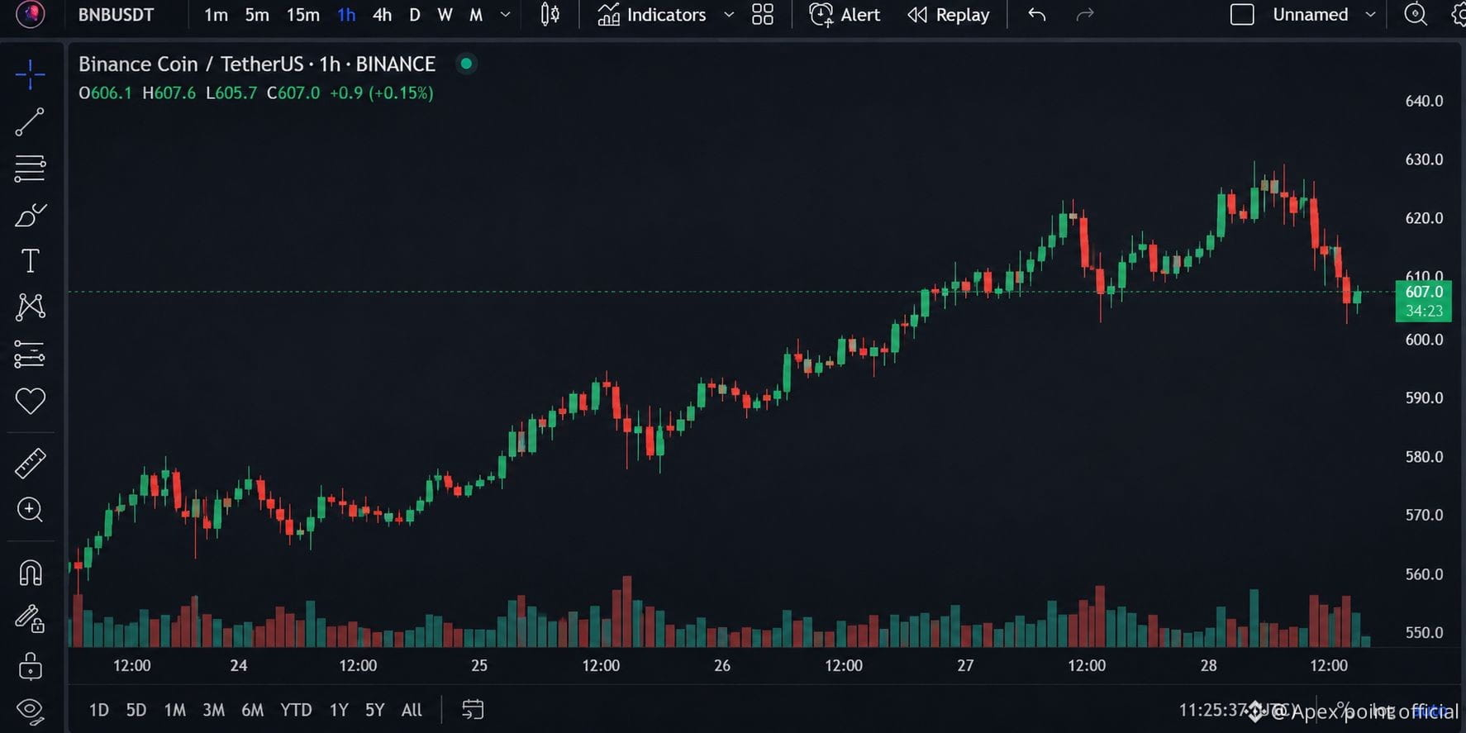The image size is (1466, 733).
Task: Select the brush drawing tool
Action: 30,216
